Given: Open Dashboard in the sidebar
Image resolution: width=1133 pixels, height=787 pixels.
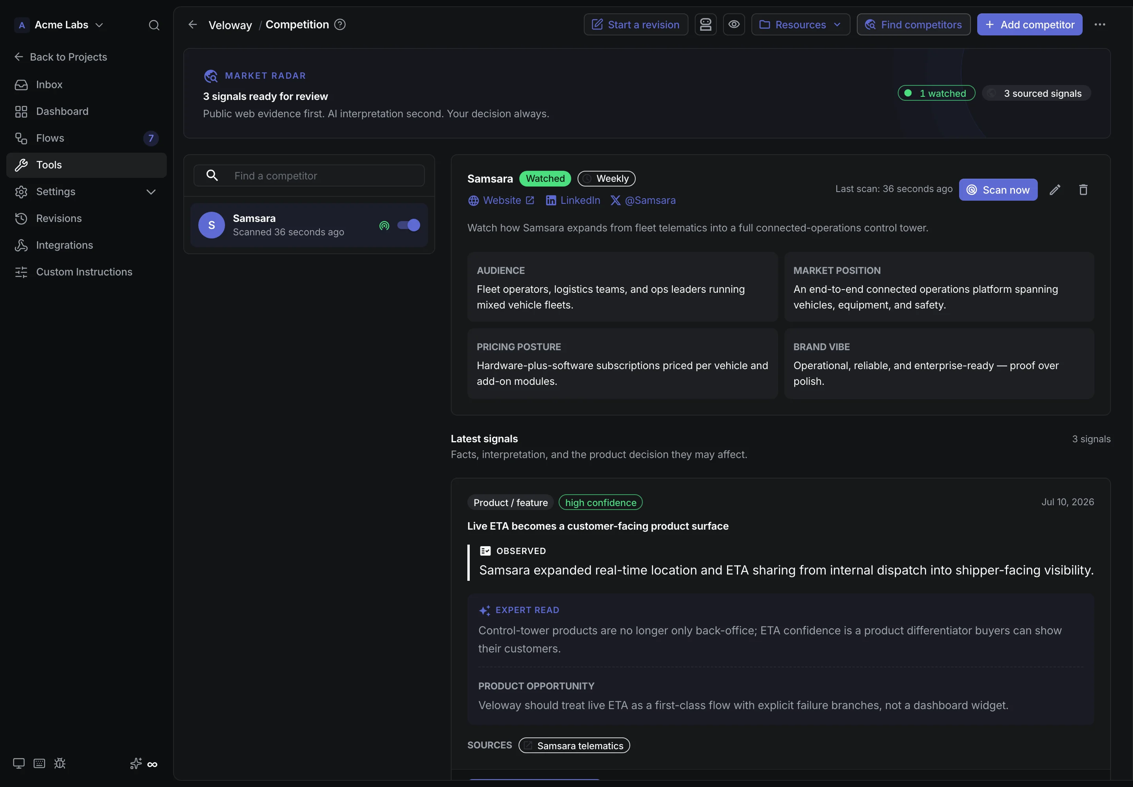Looking at the screenshot, I should click(x=86, y=111).
